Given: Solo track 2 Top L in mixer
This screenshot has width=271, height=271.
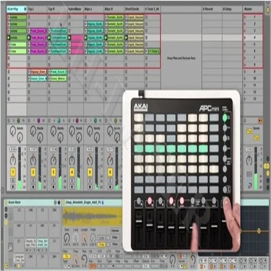Looking at the screenshot, I should pyautogui.click(x=33, y=181).
